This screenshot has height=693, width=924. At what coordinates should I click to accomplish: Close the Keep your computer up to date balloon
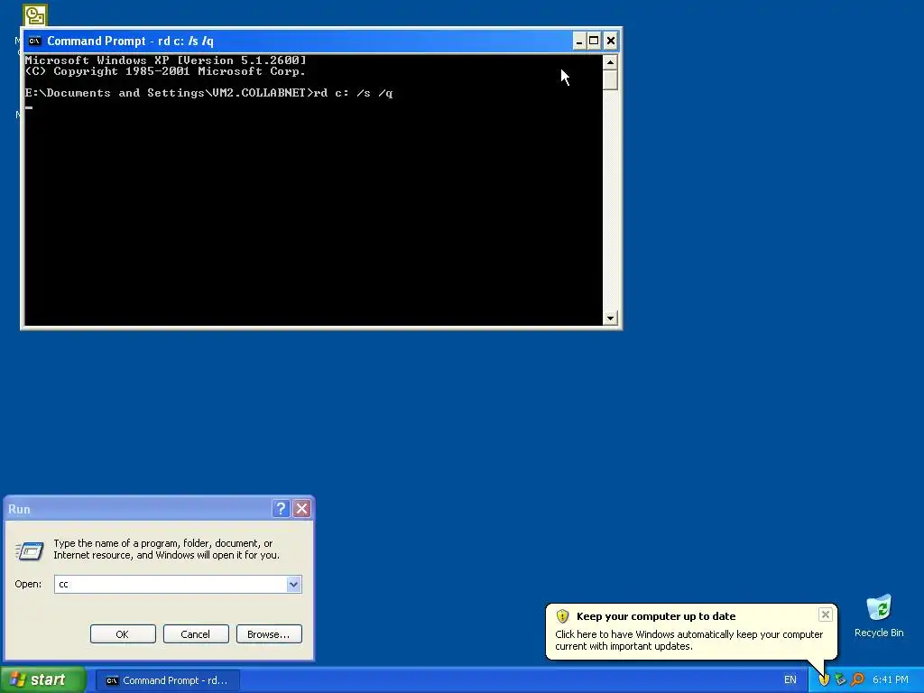click(825, 614)
